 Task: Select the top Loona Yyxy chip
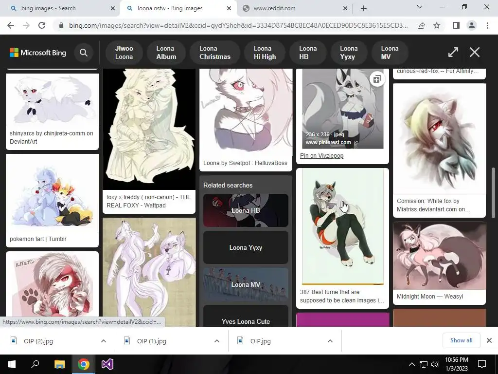pos(349,53)
